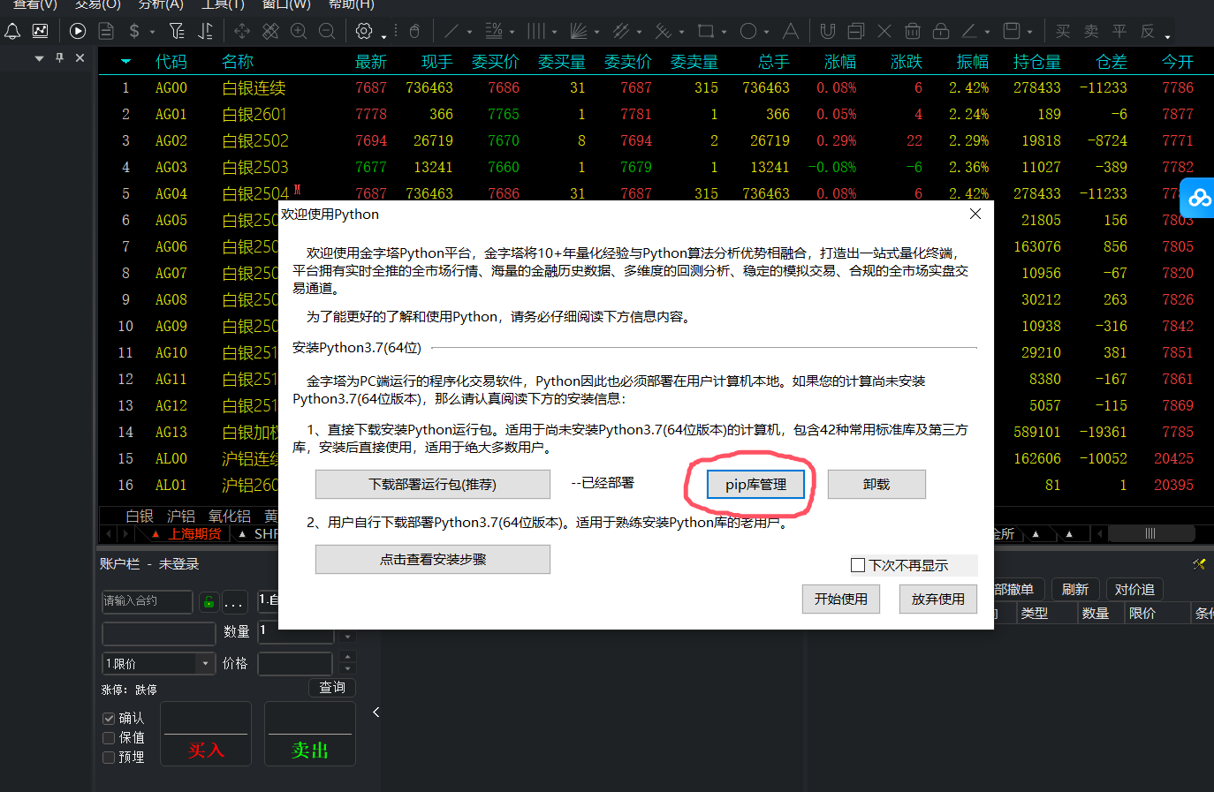This screenshot has height=792, width=1214.
Task: Click the horizontal scrollbar below the quote table
Action: coord(1151,533)
